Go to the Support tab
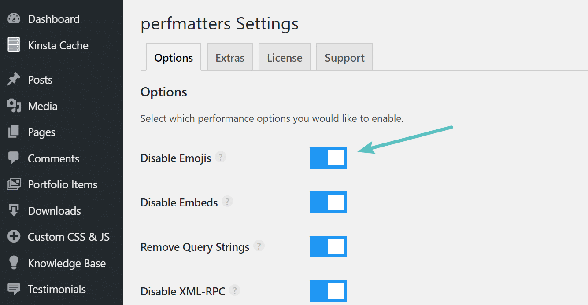This screenshot has width=588, height=305. (x=344, y=57)
